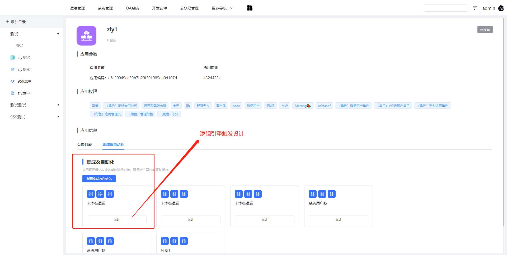Click the 微信用户 tag
The image size is (507, 255).
coord(253,106)
